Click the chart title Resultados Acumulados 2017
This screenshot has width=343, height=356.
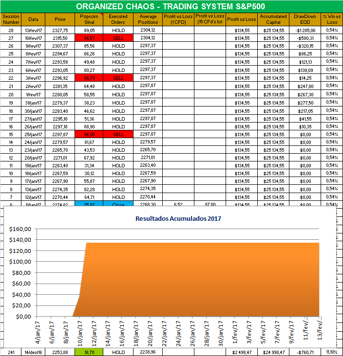click(x=178, y=218)
